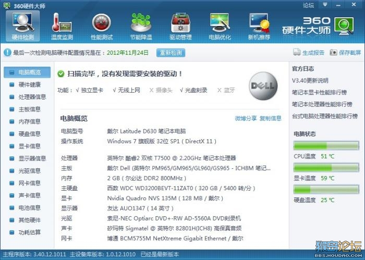Click the date 2012年11月24日
Image resolution: width=365 pixels, height=260 pixels.
[128, 53]
